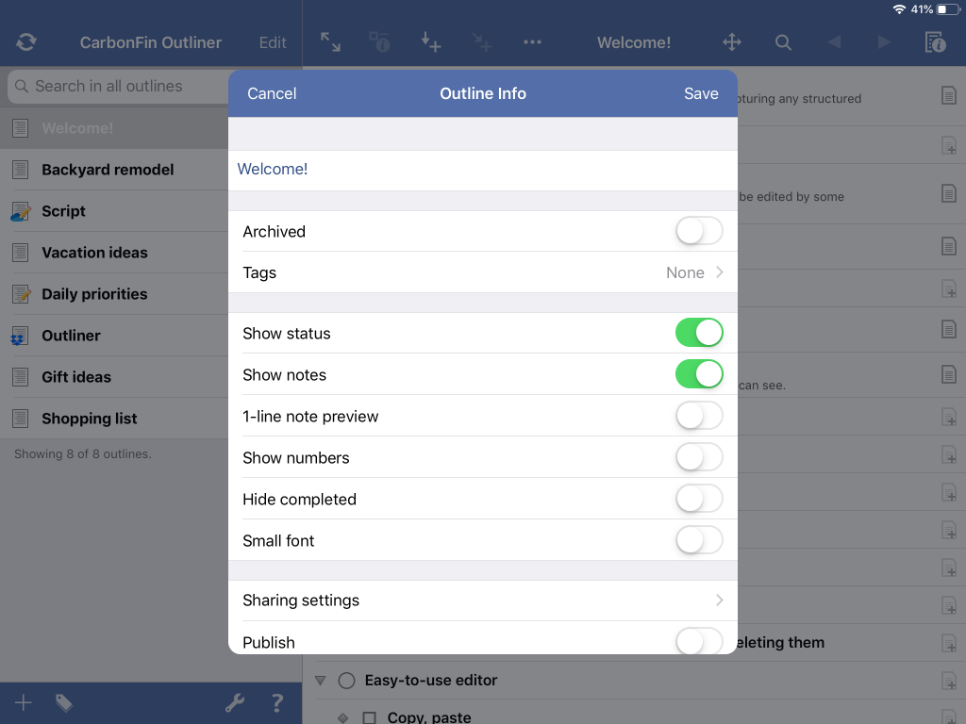Click Outliner Dropbox-synced outline icon

point(20,337)
